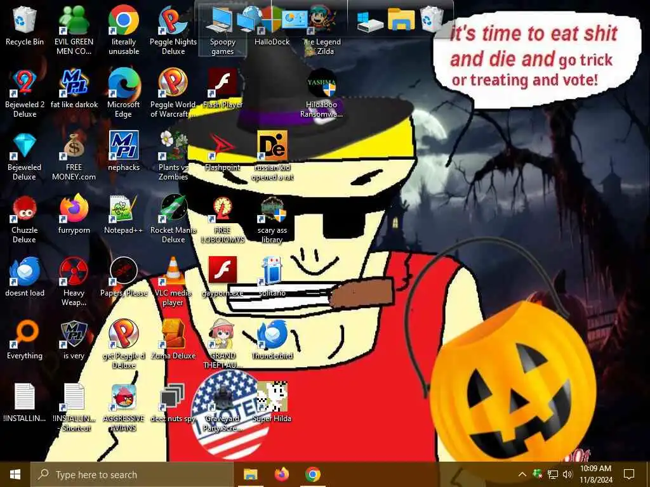650x487 pixels.
Task: Show hidden system tray icons
Action: click(x=522, y=474)
